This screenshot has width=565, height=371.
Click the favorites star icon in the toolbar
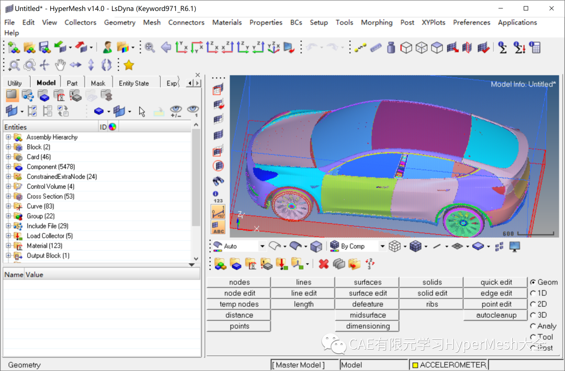click(128, 65)
